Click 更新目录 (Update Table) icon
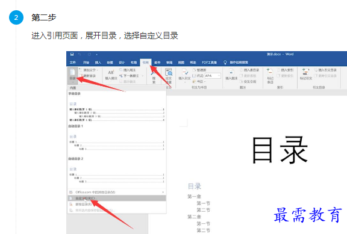Screen dimensions: 347x234 tap(81, 76)
